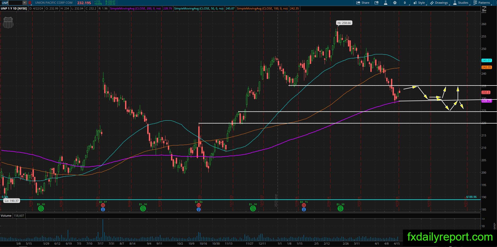The image size is (497, 247).
Task: Click the Volume subgraph label
Action: coord(6,216)
